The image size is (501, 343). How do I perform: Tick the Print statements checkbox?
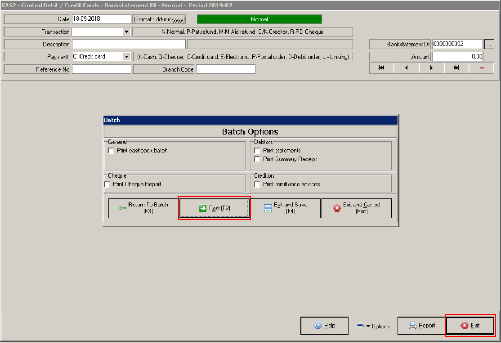point(258,151)
